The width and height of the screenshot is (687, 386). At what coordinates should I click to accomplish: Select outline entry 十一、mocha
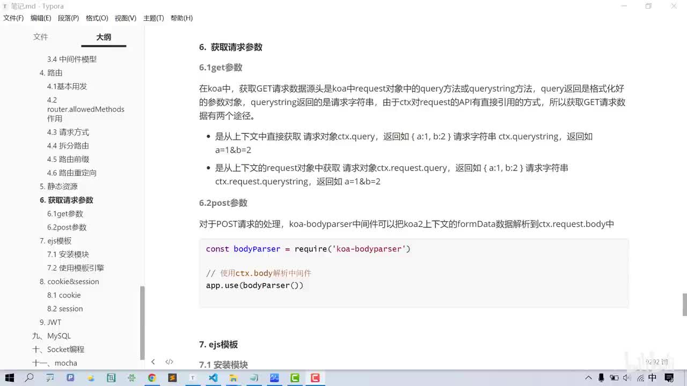click(55, 363)
